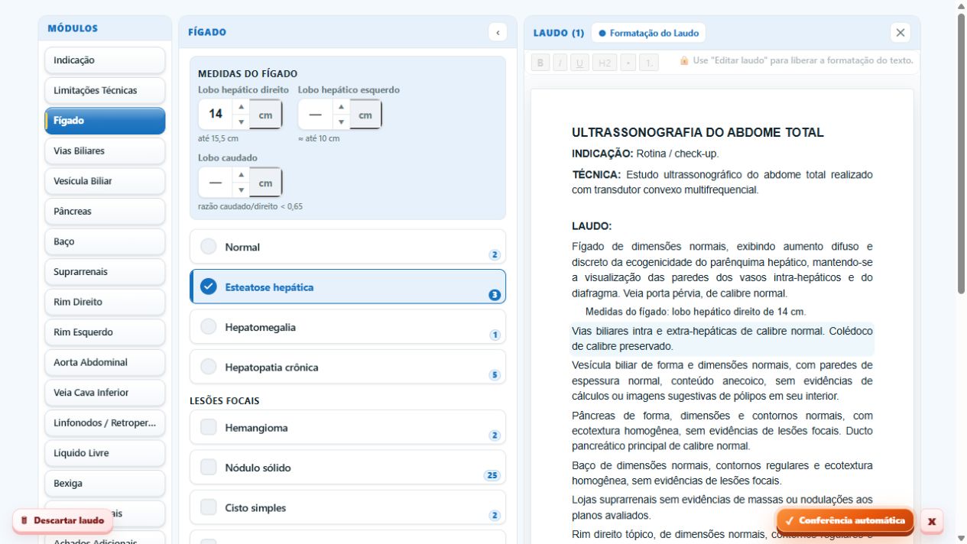
Task: Click the INDICAÇÃO line in the laudo
Action: click(x=645, y=154)
